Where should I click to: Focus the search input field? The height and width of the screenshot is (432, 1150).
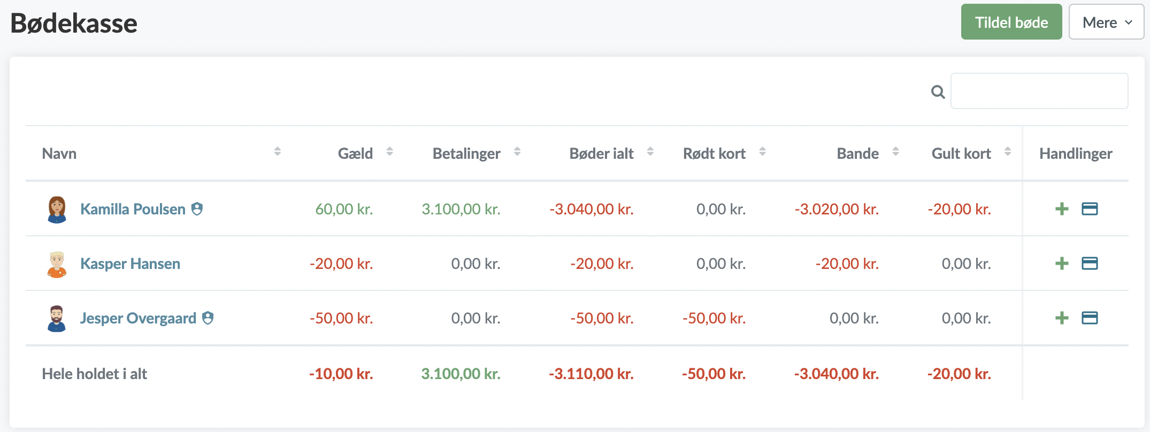1039,91
